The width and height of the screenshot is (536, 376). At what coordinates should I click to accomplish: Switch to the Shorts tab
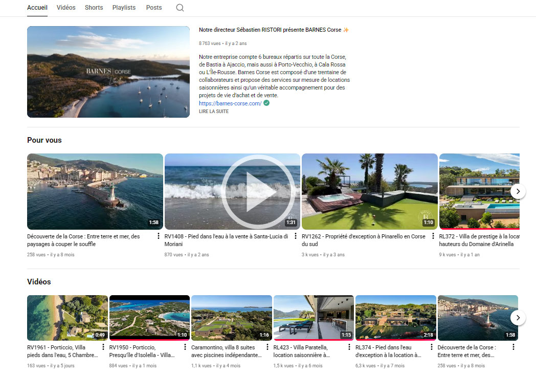[94, 8]
